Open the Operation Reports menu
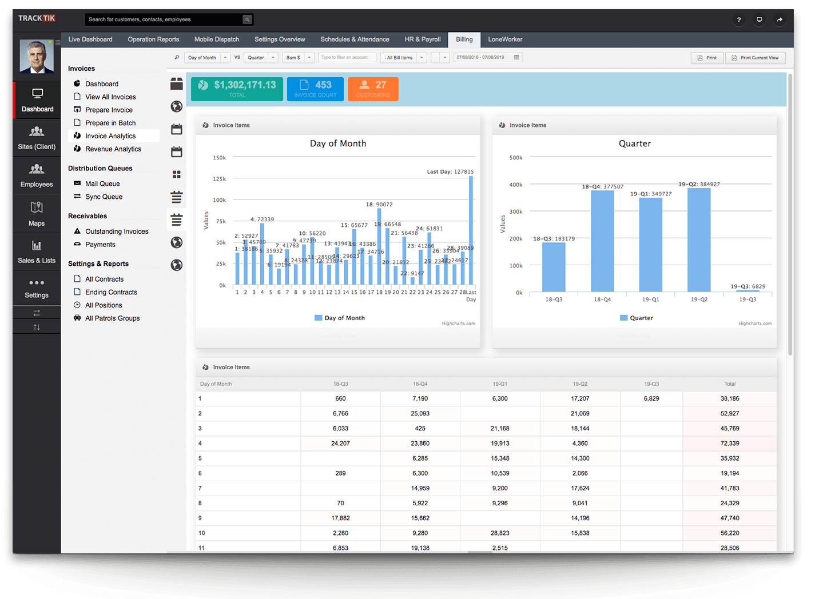The width and height of the screenshot is (819, 599). (153, 39)
